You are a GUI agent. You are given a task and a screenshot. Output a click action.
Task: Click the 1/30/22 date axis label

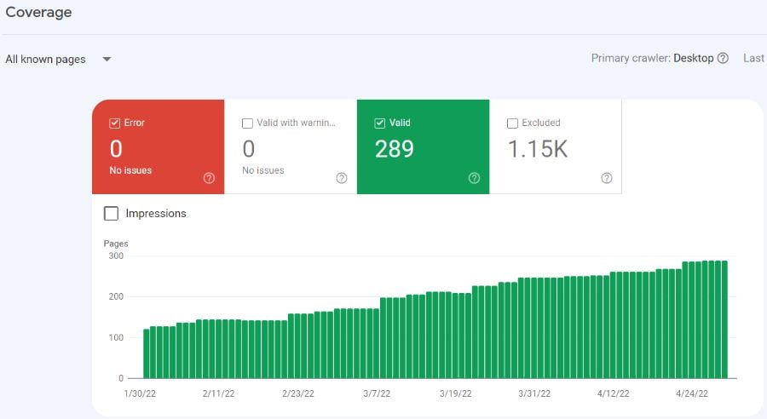pyautogui.click(x=140, y=393)
